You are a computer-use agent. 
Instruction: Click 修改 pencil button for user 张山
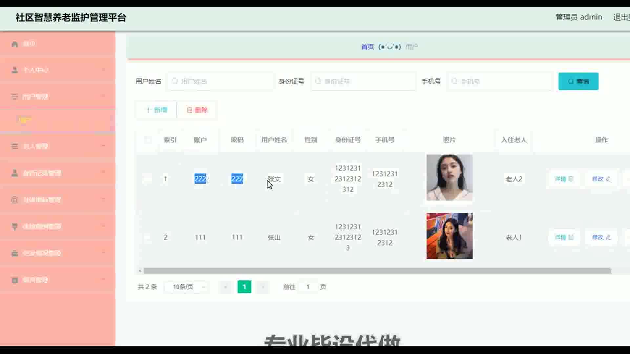601,237
